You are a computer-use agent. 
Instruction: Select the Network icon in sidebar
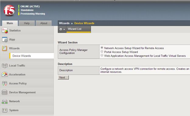pos(5,101)
